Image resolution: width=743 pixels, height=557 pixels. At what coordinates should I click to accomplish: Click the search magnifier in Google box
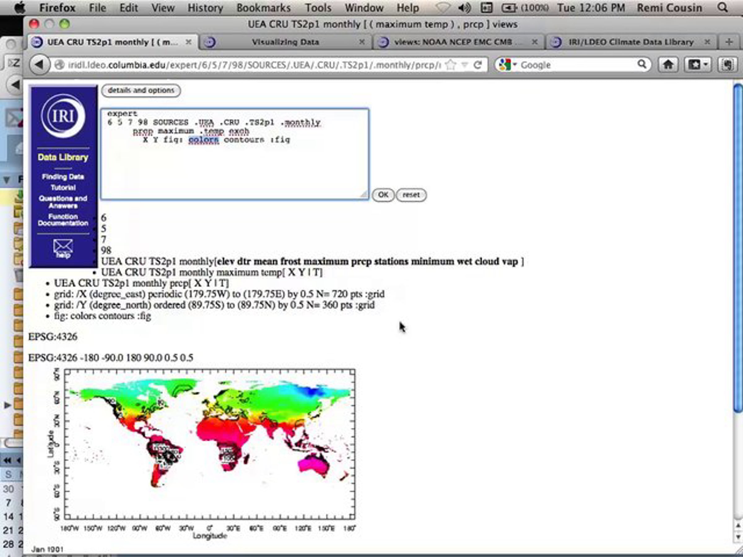(x=641, y=64)
